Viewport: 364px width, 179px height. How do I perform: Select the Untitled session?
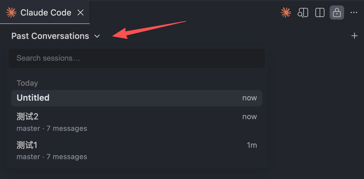coord(33,98)
